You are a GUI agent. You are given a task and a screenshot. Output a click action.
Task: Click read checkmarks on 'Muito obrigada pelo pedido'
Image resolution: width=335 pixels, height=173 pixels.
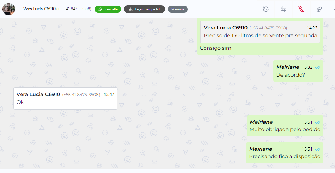(318, 122)
